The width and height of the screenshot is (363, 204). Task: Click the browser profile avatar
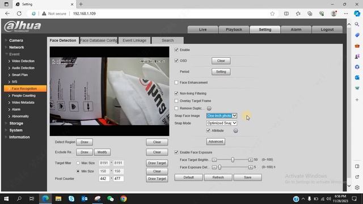(x=334, y=14)
